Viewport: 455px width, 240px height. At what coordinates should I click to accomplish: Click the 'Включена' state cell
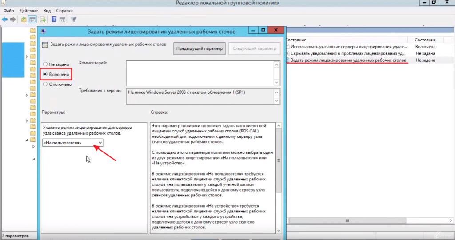(425, 46)
